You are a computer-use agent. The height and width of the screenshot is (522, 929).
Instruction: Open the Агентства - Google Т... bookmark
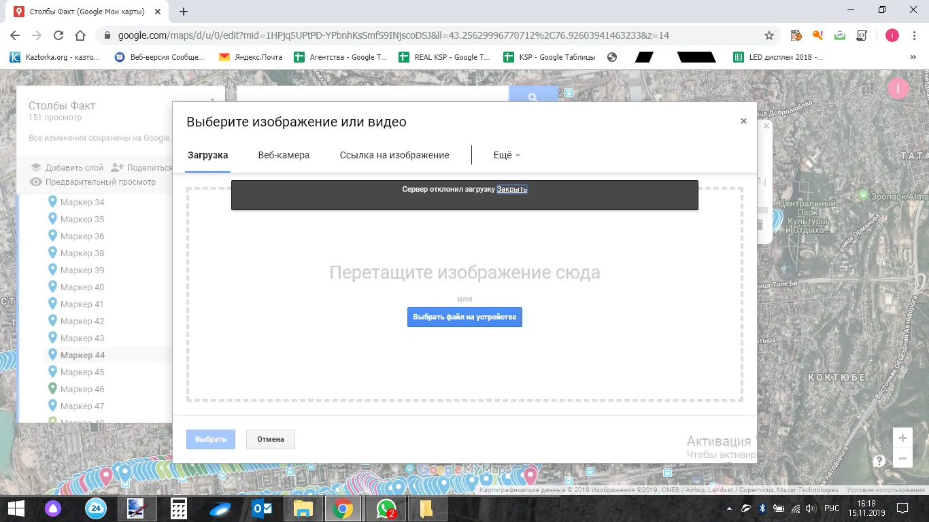[x=340, y=57]
